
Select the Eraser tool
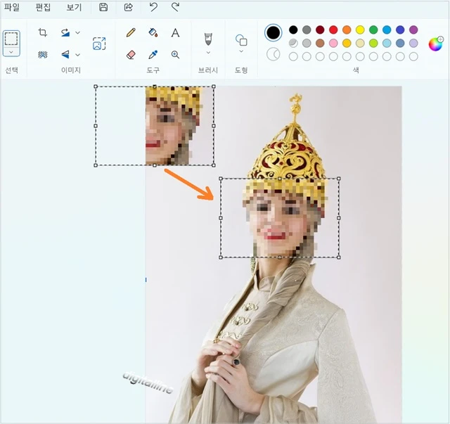click(x=131, y=54)
